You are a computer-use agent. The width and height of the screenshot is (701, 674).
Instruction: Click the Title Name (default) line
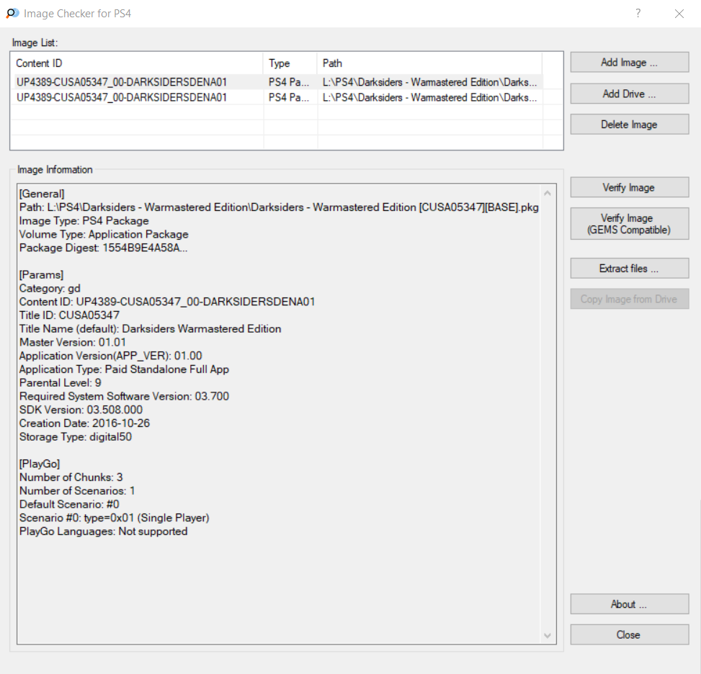point(150,328)
